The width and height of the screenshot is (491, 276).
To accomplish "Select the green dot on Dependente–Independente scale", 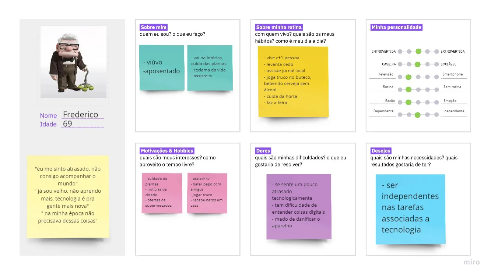I will click(417, 115).
